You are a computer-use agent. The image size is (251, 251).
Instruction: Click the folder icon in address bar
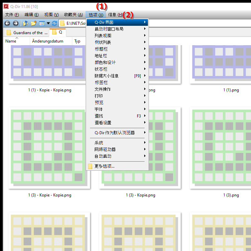[x=62, y=23]
